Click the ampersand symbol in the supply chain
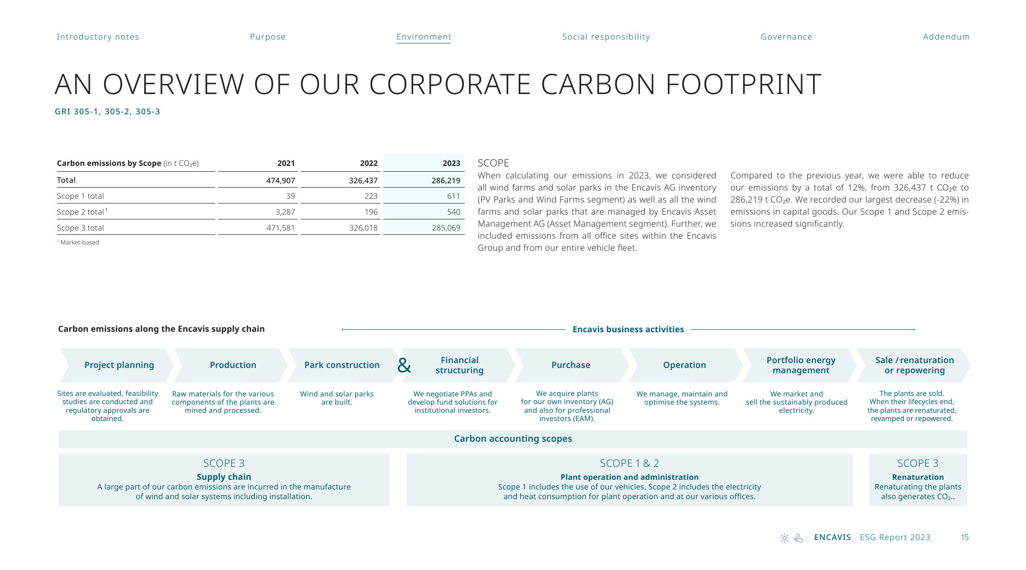1026x570 pixels. click(404, 366)
